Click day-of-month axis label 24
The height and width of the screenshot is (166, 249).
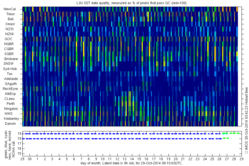coord(205,159)
